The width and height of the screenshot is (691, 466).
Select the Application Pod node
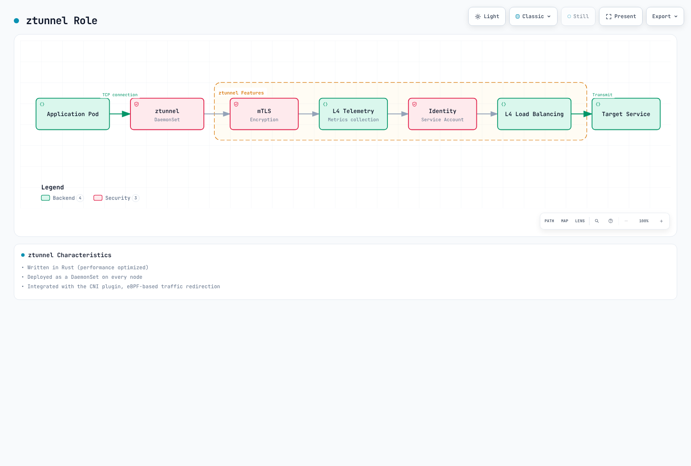click(73, 114)
